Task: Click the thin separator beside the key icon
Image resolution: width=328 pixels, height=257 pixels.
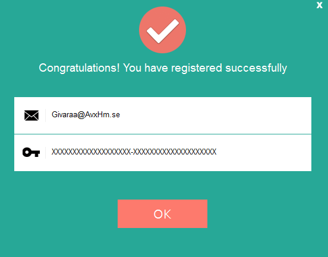Action: pyautogui.click(x=45, y=152)
